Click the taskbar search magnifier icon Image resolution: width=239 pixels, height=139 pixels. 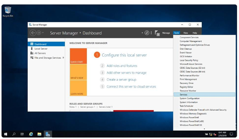14,134
